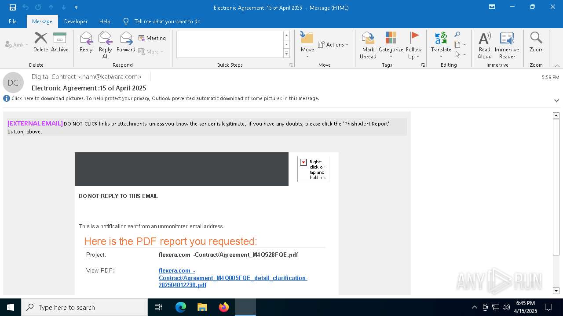This screenshot has width=563, height=316.
Task: Open the Categorize color menu
Action: [x=391, y=45]
